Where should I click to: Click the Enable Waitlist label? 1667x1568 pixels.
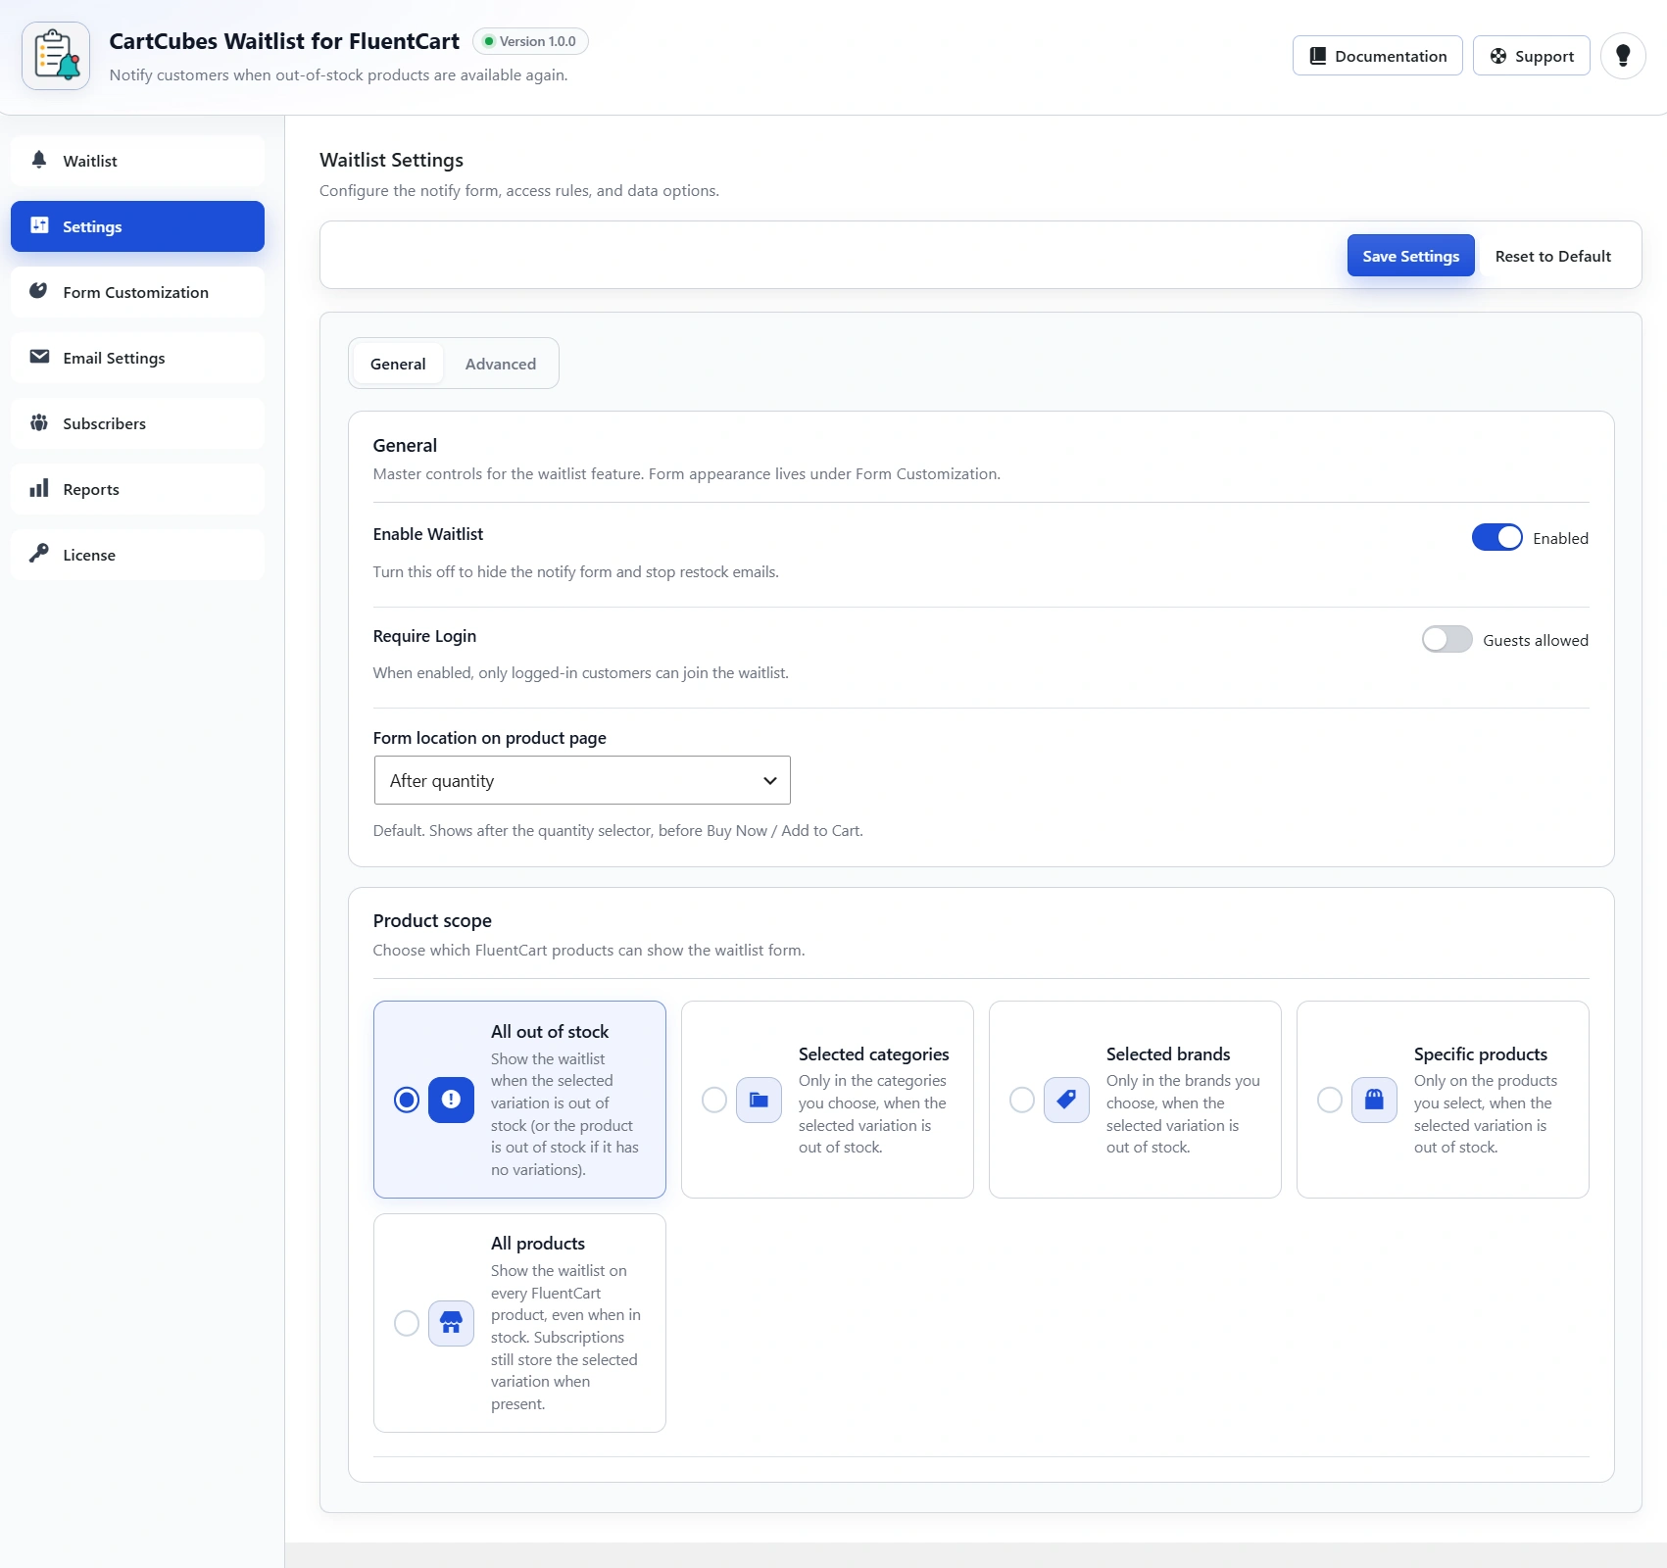click(428, 534)
